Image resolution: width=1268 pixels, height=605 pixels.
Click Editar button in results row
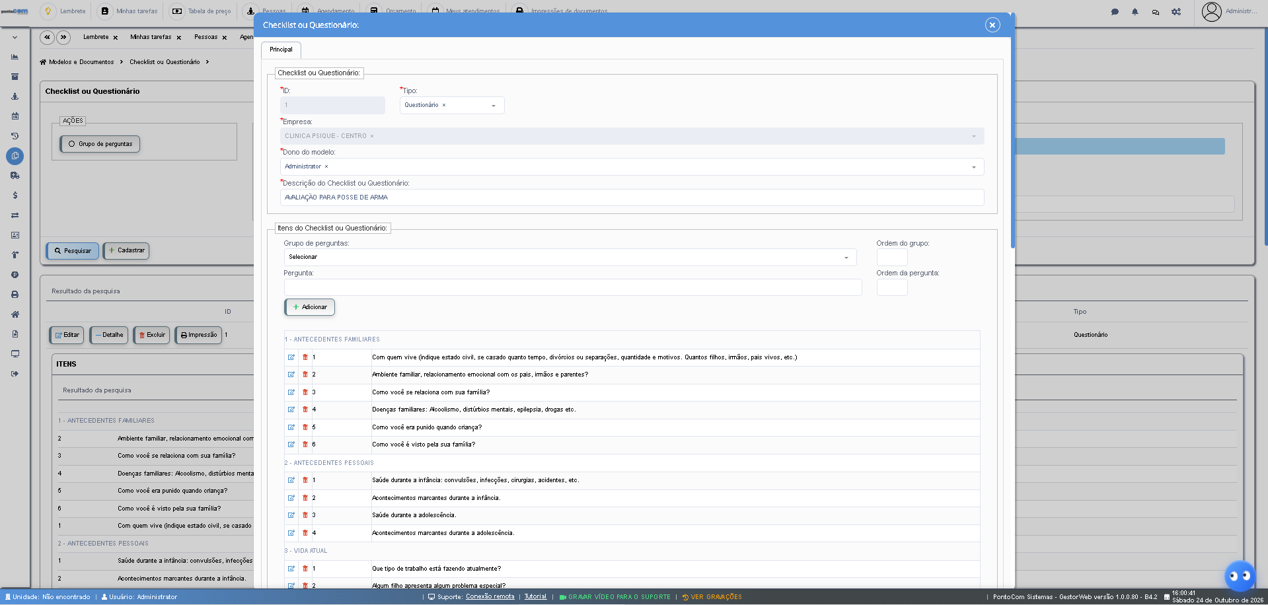pyautogui.click(x=67, y=335)
